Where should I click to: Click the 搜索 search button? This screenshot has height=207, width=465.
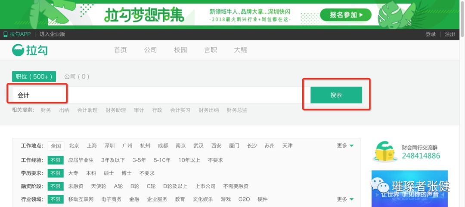pyautogui.click(x=336, y=95)
